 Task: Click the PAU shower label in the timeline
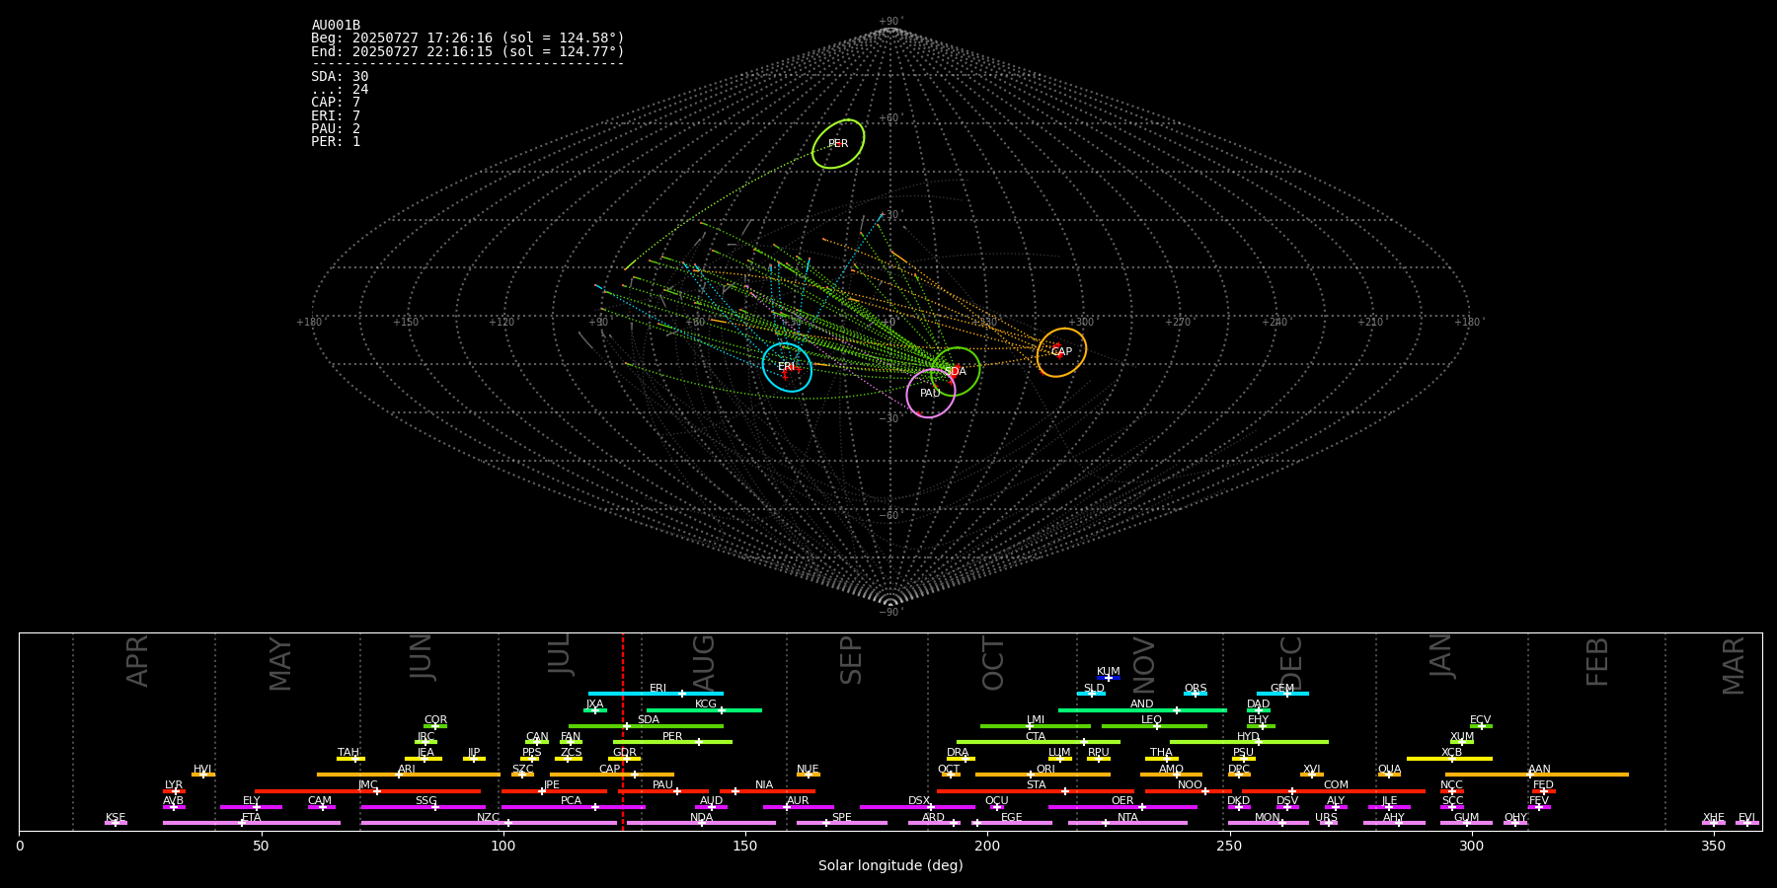[x=662, y=785]
